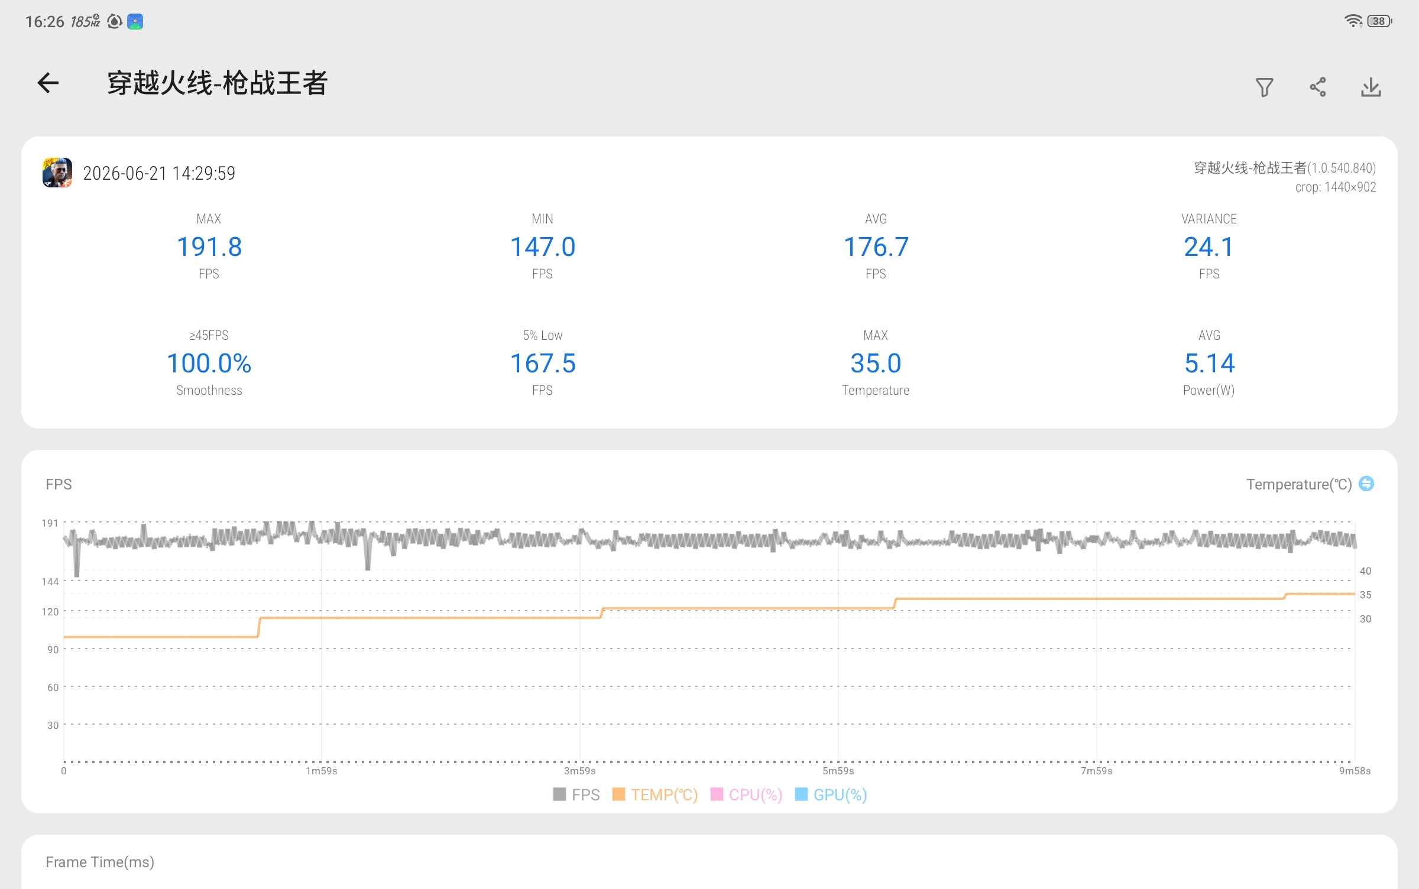Select the MAX Temperature value 35.0
1419x889 pixels.
876,364
